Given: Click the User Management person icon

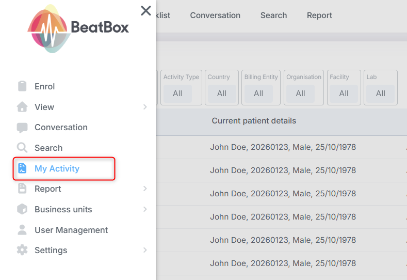Looking at the screenshot, I should pos(22,230).
